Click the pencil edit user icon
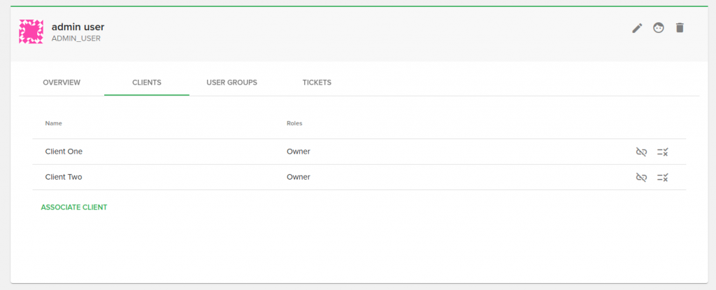The height and width of the screenshot is (290, 716). [x=637, y=28]
